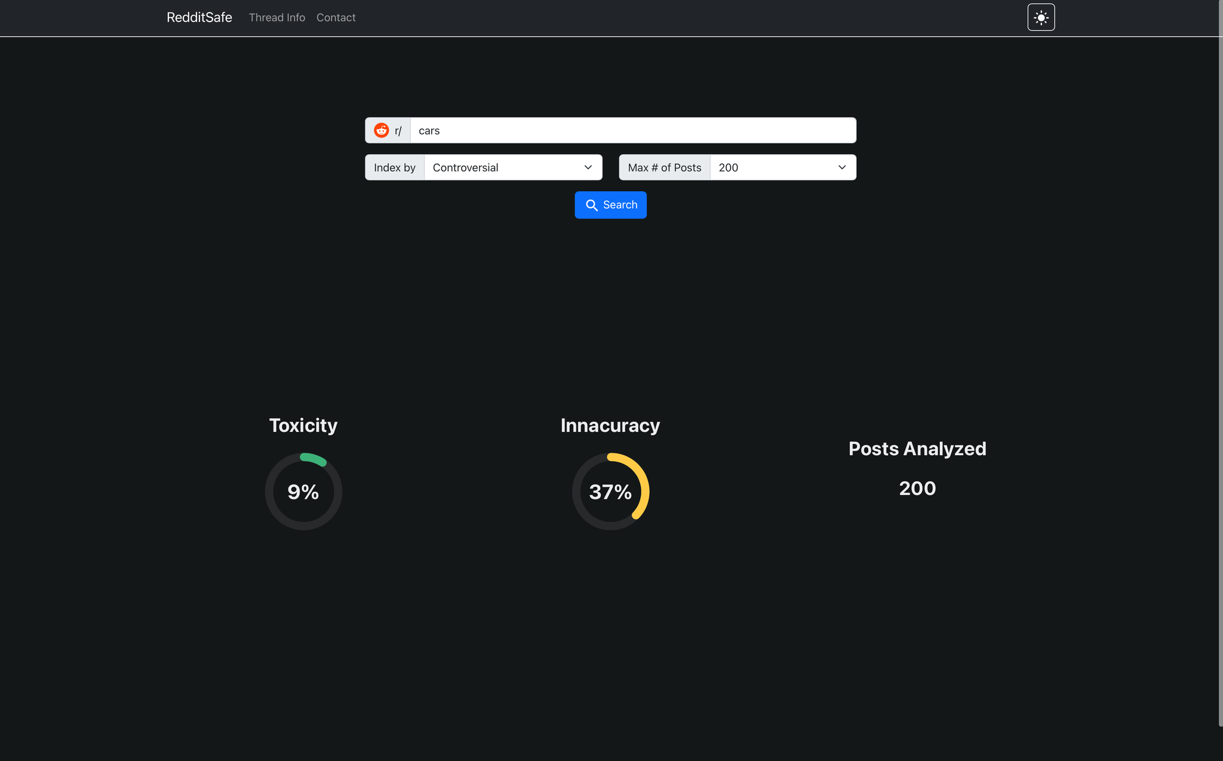Click the Posts Analyzed count 200
The height and width of the screenshot is (761, 1223).
[x=917, y=488]
